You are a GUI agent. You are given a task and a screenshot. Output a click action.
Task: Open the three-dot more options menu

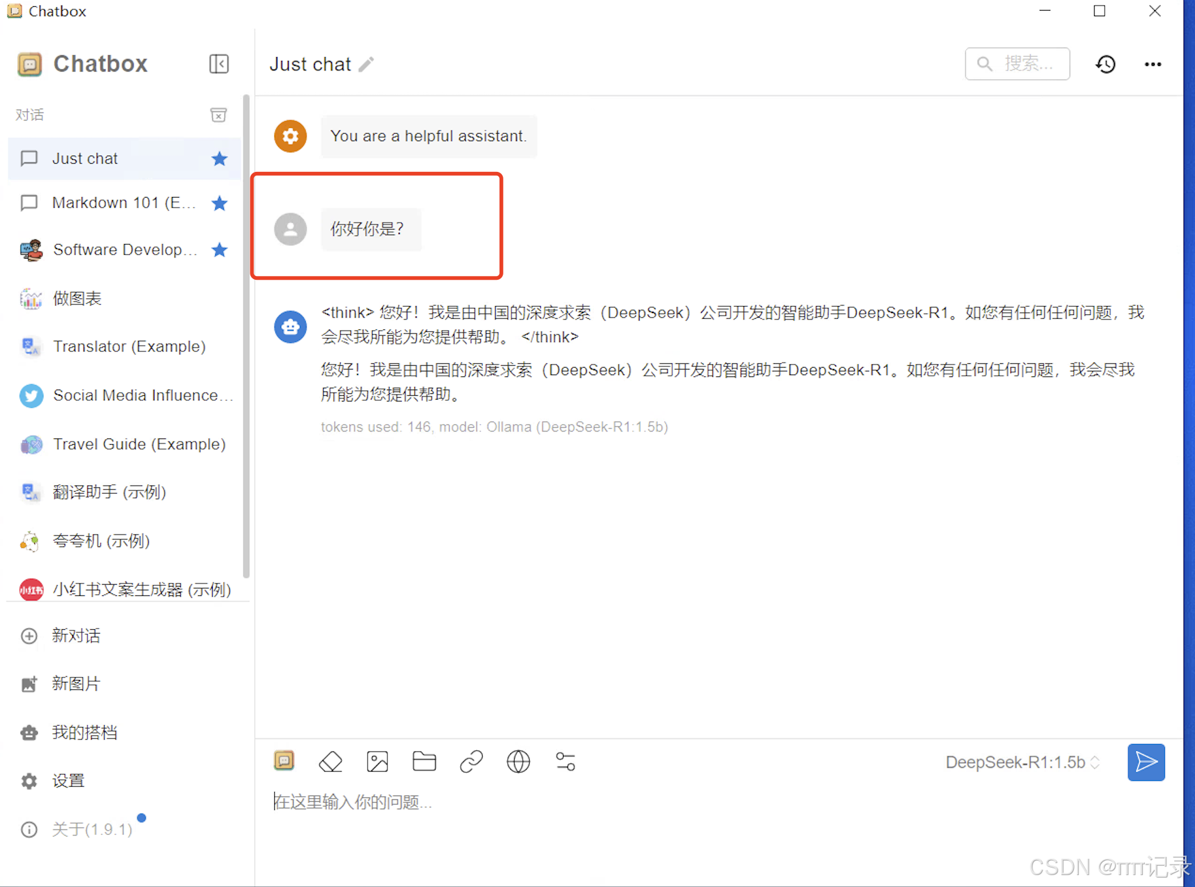point(1153,64)
